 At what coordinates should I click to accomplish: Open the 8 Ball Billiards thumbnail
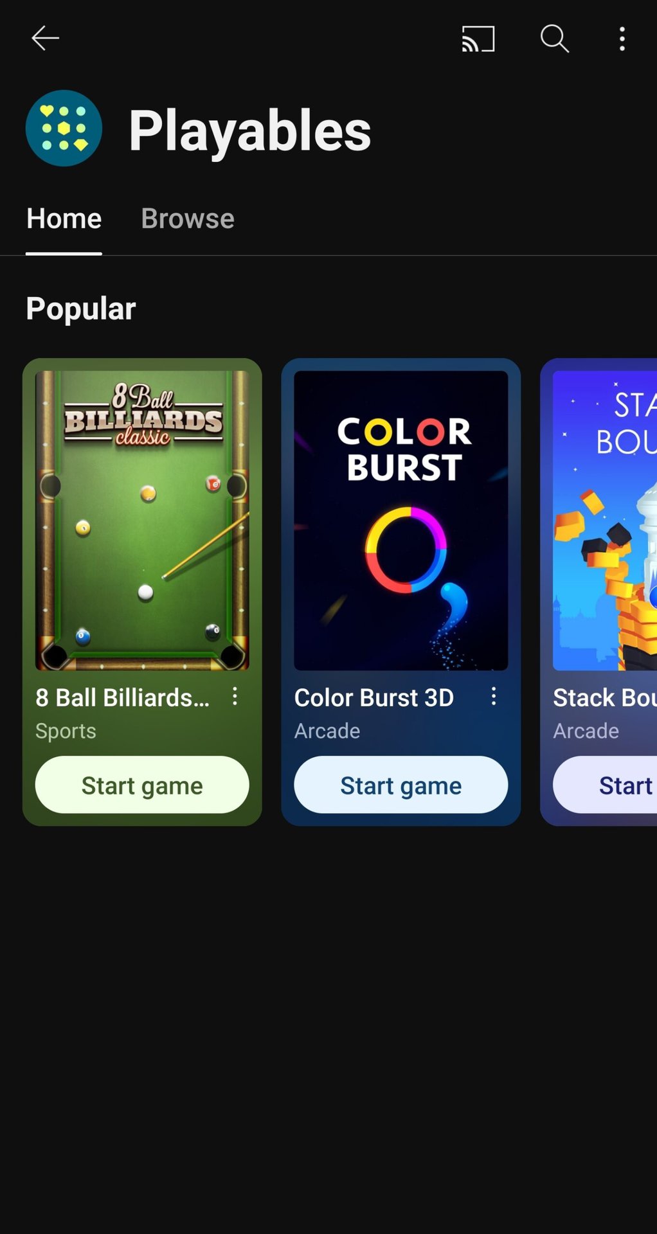tap(142, 521)
